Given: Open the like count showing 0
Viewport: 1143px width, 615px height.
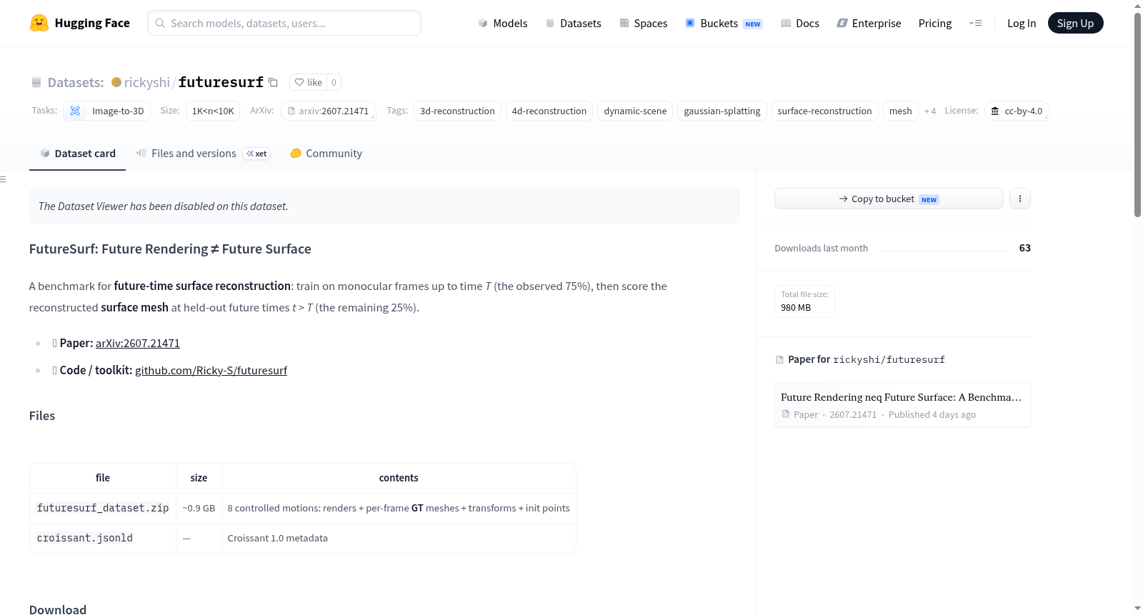Looking at the screenshot, I should (x=334, y=82).
